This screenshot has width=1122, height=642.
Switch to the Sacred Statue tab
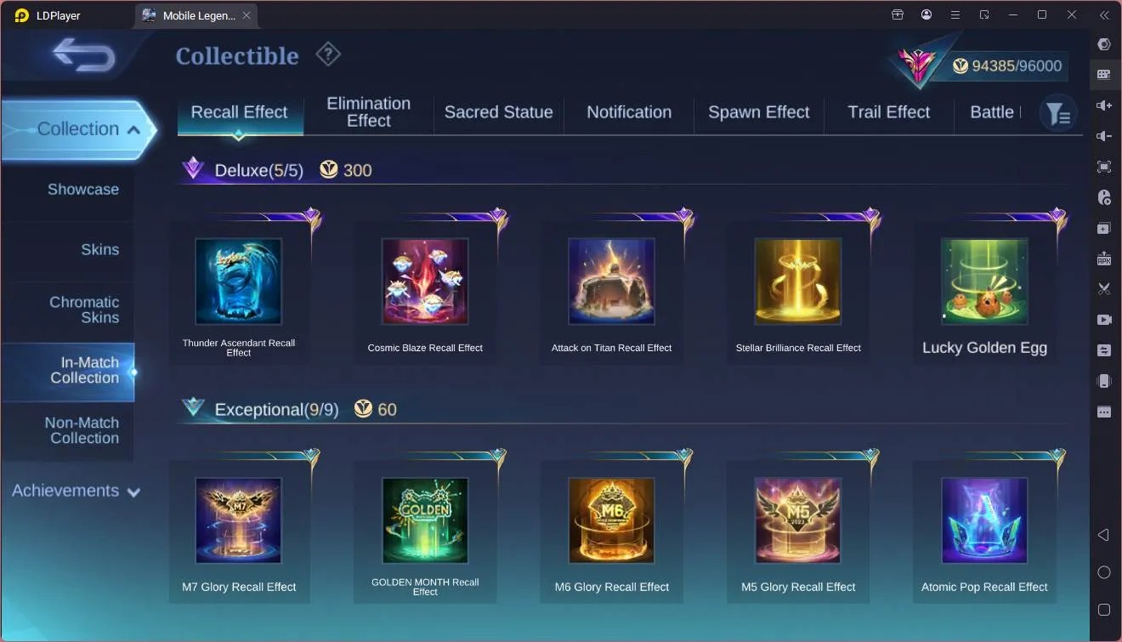point(498,112)
